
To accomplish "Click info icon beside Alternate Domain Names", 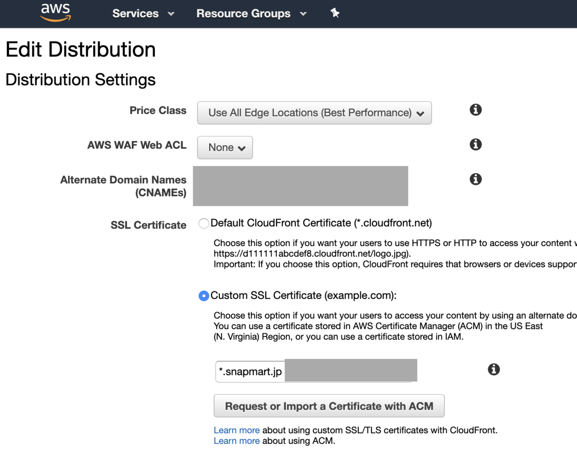I will click(476, 179).
